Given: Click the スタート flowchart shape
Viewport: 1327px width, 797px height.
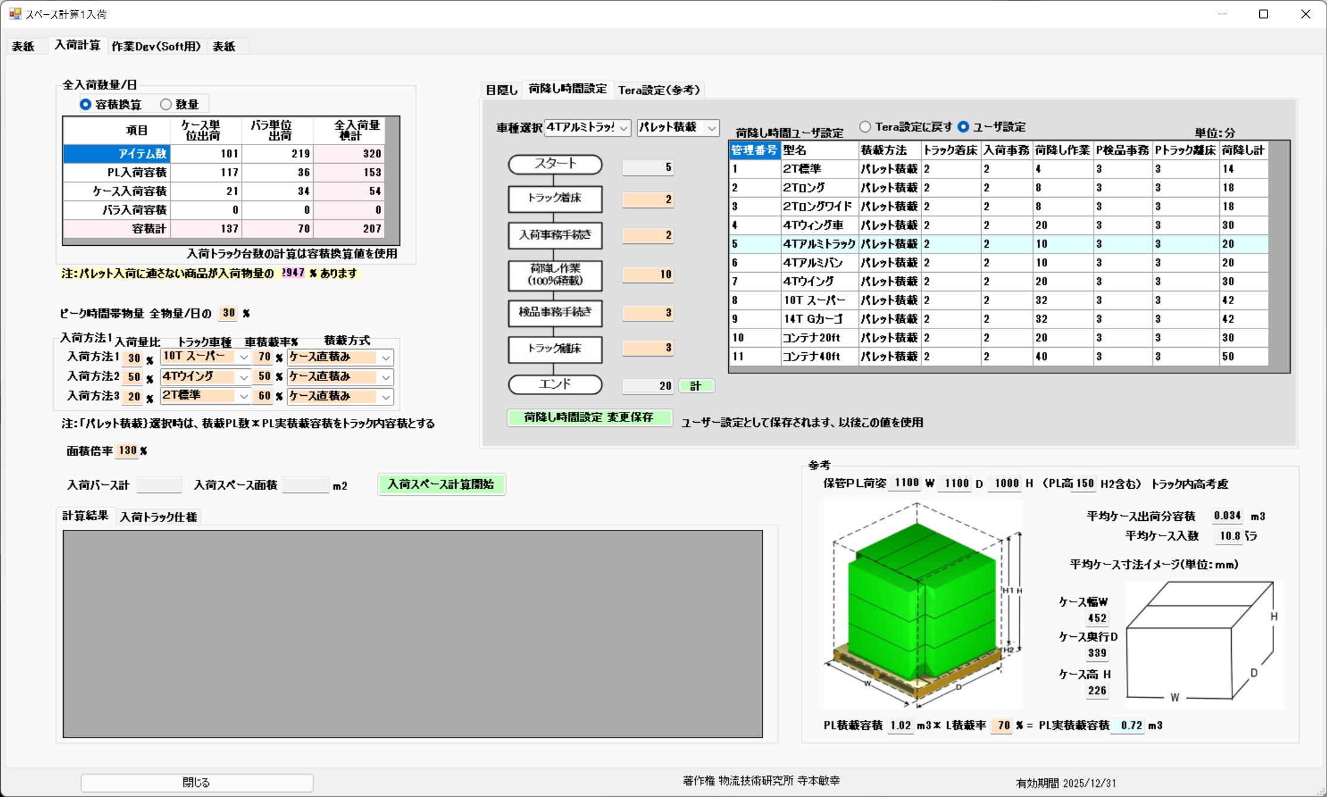Looking at the screenshot, I should coord(554,164).
